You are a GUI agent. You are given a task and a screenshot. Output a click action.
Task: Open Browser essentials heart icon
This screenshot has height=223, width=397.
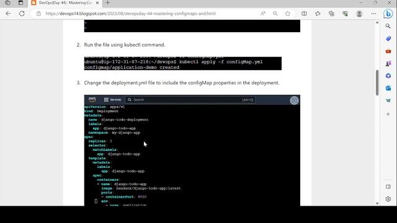point(345,14)
